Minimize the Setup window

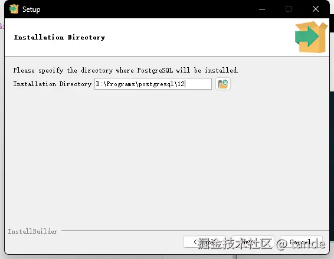pyautogui.click(x=262, y=9)
